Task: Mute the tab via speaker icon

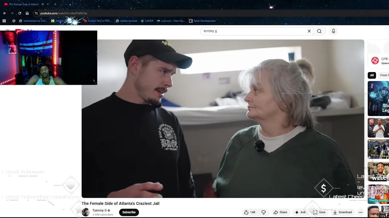Action: (43, 4)
